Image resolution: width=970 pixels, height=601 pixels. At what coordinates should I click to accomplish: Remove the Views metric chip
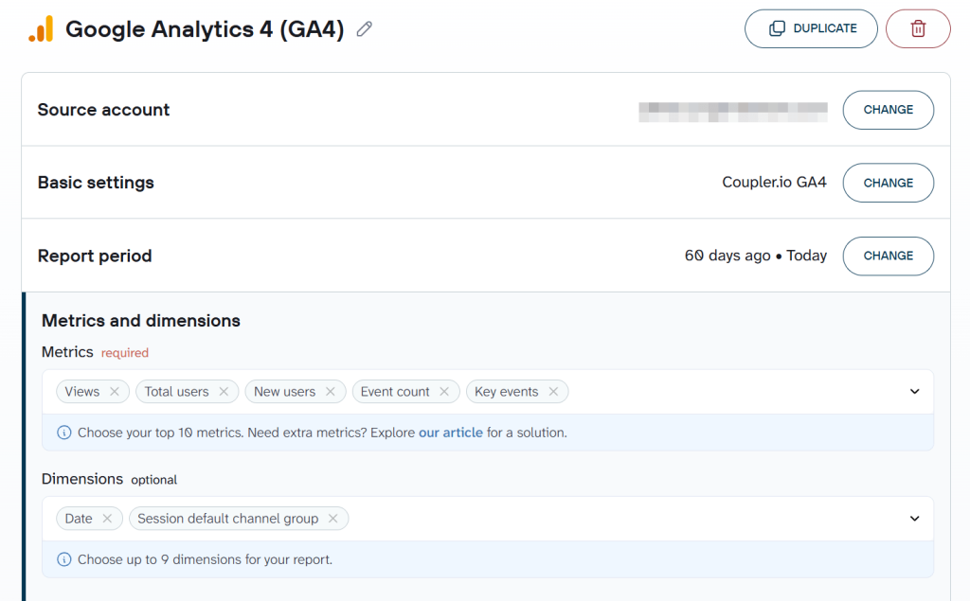(x=115, y=392)
